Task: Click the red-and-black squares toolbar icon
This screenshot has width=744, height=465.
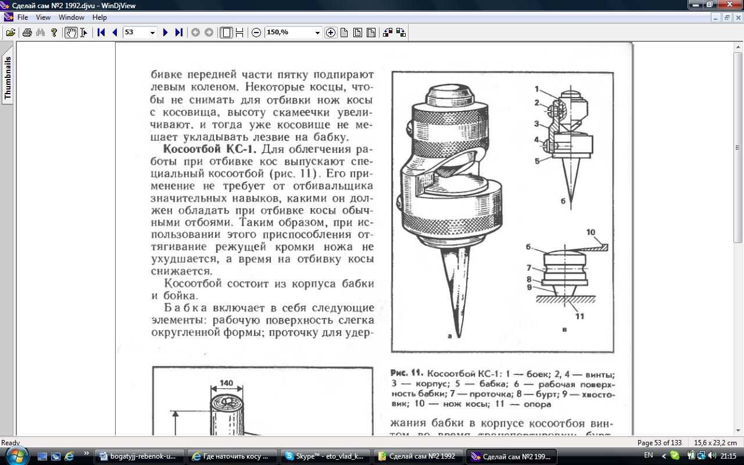Action: [388, 33]
